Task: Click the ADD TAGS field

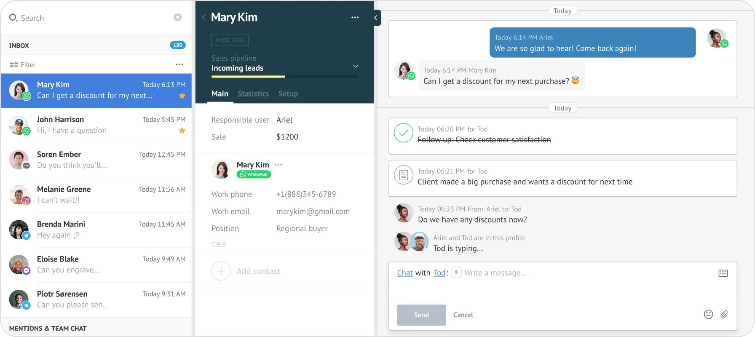Action: (230, 40)
